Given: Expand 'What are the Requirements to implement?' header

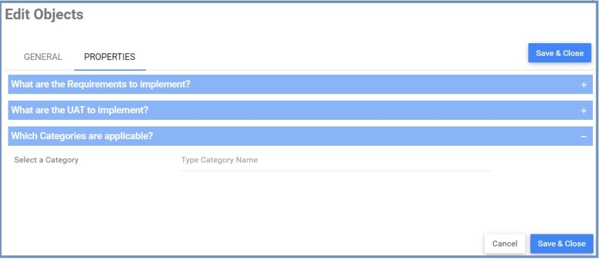Looking at the screenshot, I should [x=300, y=85].
